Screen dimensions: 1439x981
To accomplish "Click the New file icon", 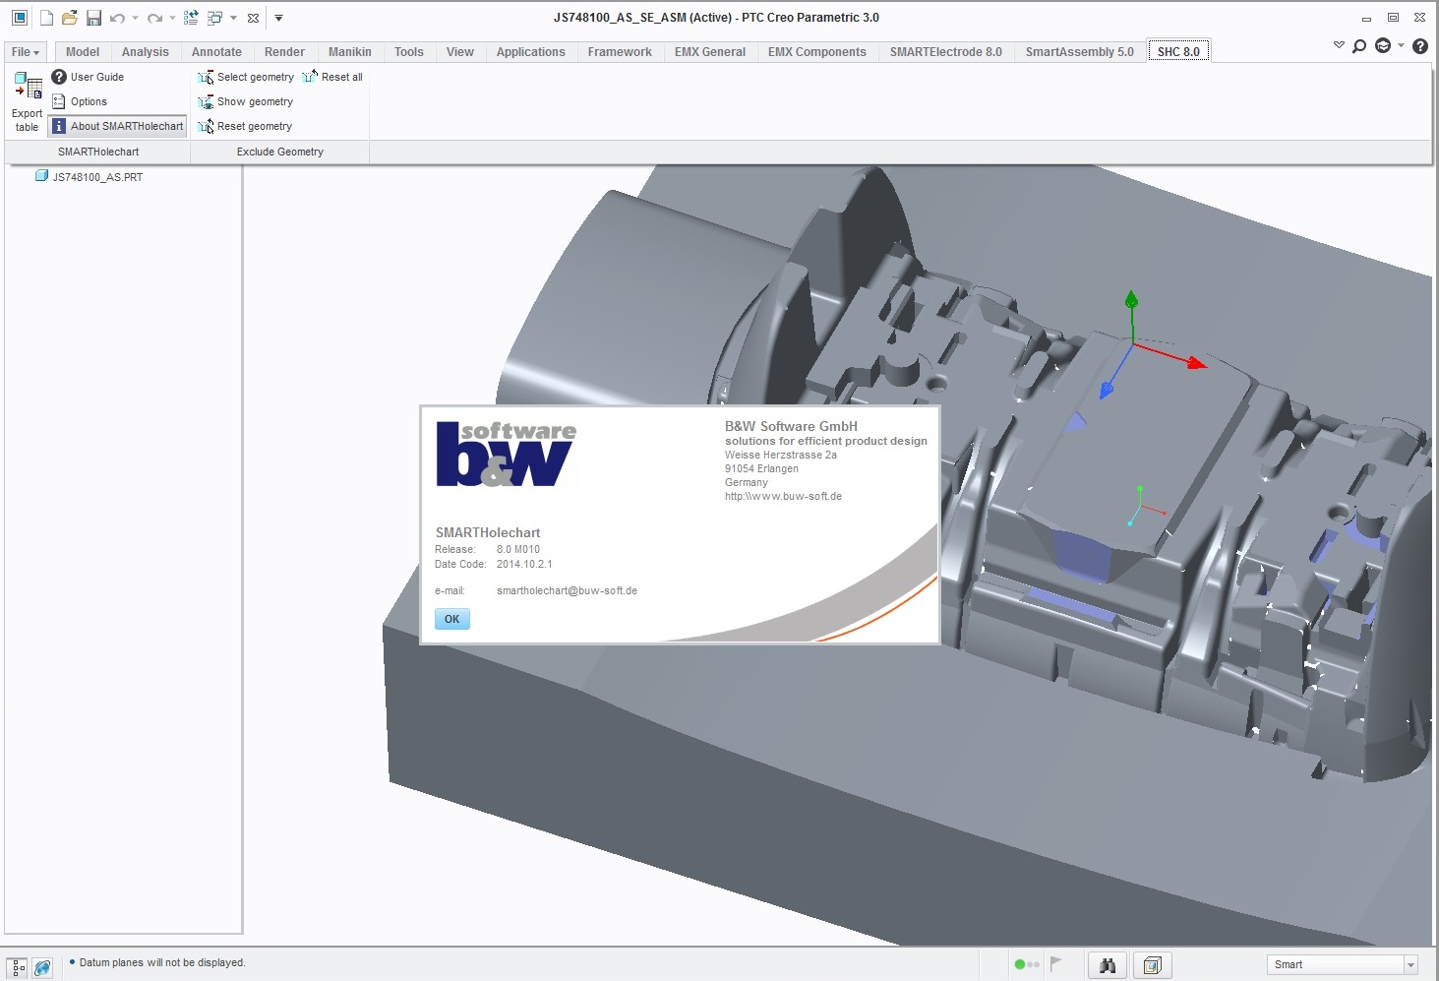I will [46, 18].
